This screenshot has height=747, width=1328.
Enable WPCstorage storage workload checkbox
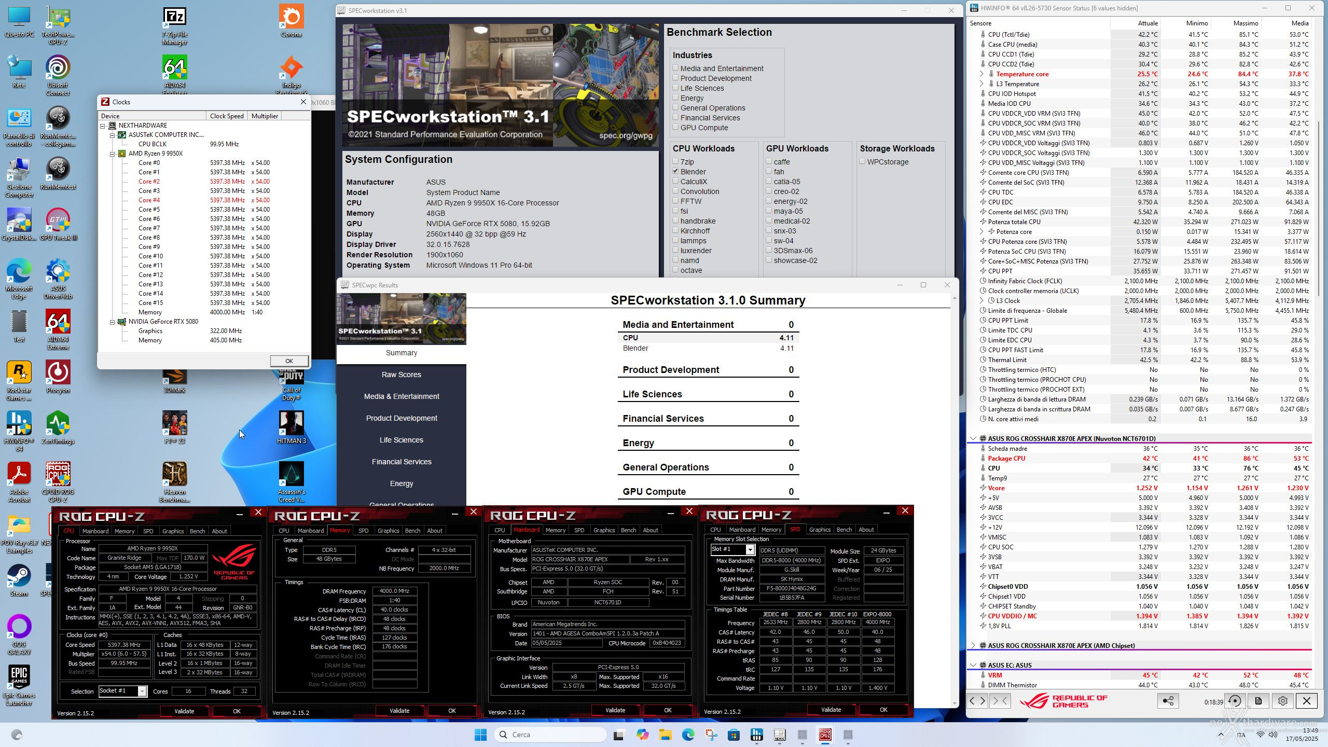coord(862,161)
